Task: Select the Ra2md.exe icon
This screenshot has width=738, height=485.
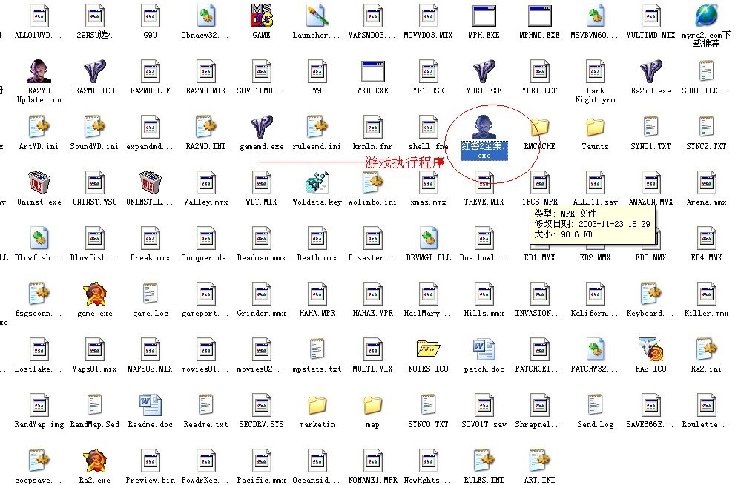Action: pos(651,71)
